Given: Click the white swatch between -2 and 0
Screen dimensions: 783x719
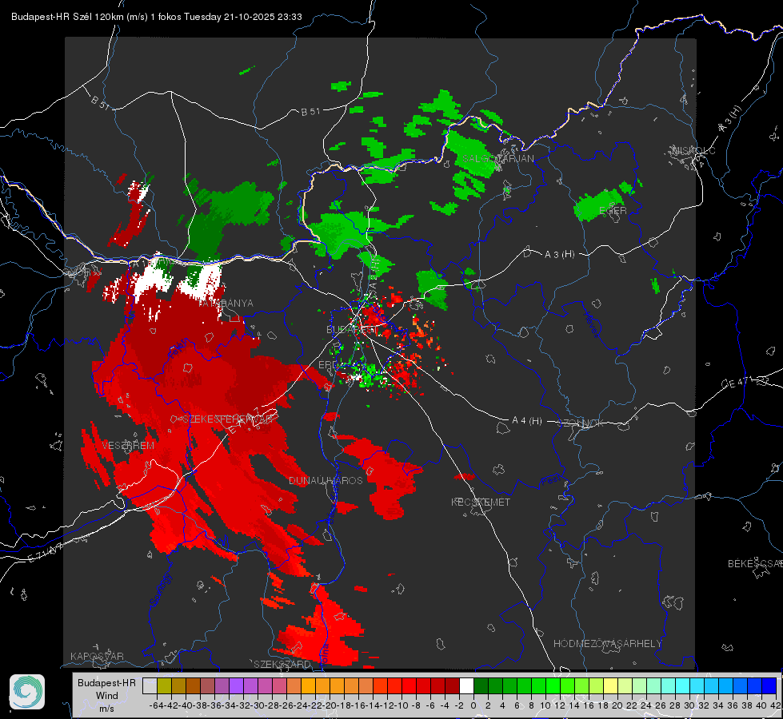Looking at the screenshot, I should [x=466, y=685].
